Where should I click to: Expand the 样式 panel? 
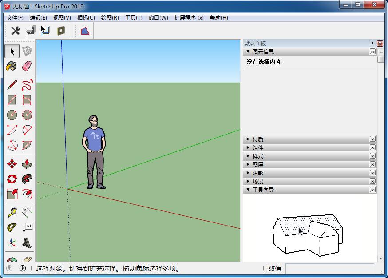(248, 156)
